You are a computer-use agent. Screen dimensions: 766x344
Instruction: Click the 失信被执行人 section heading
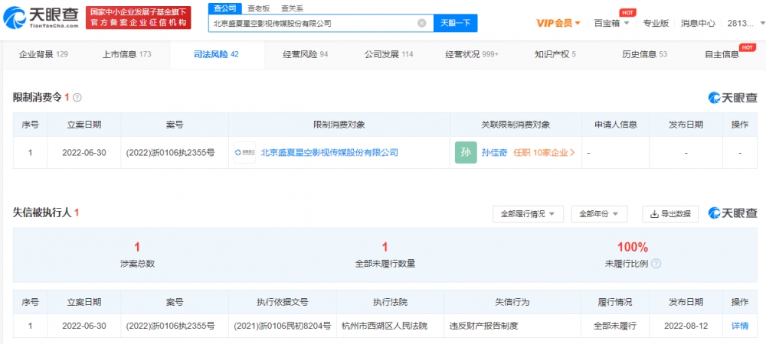42,213
